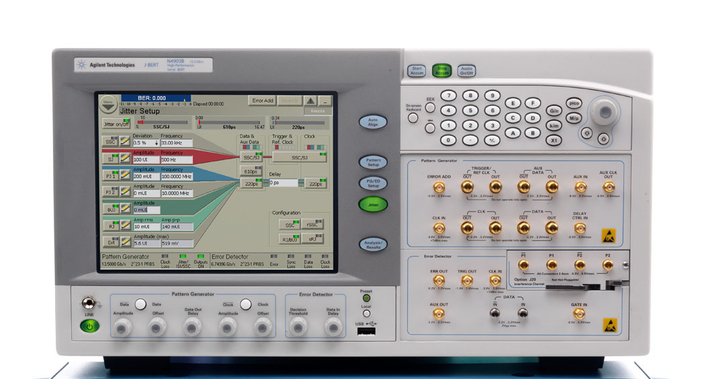This screenshot has width=718, height=379.
Task: Push the M/µ unit key
Action: tap(573, 118)
